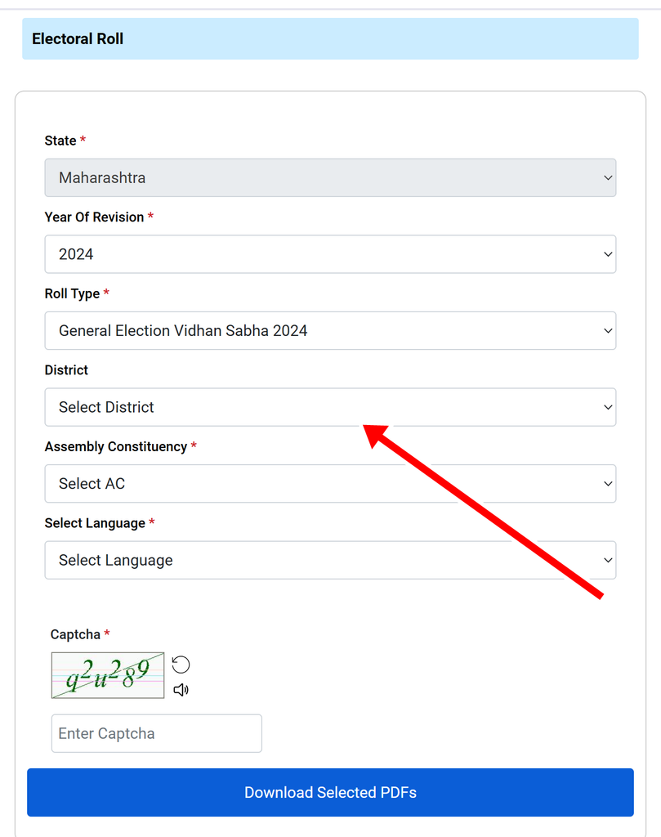Expand the Roll Type dropdown
This screenshot has height=837, width=661.
point(330,330)
